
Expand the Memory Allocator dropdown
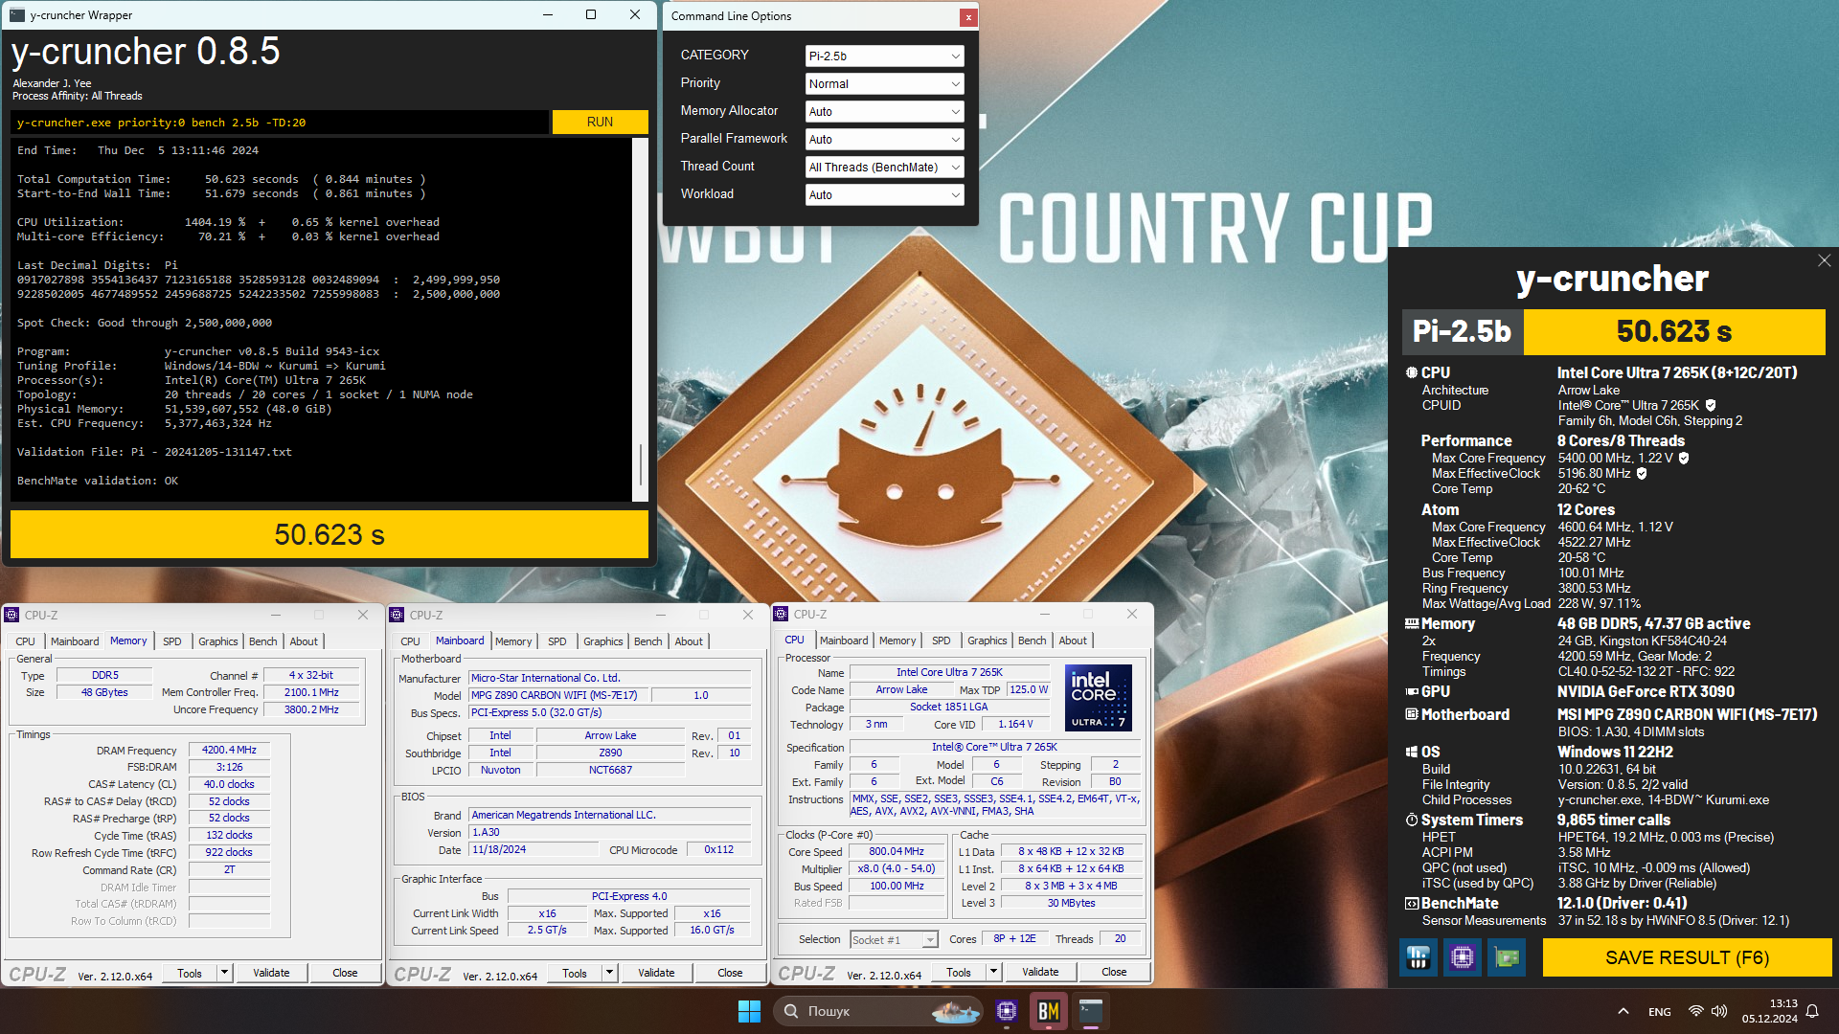(x=883, y=111)
